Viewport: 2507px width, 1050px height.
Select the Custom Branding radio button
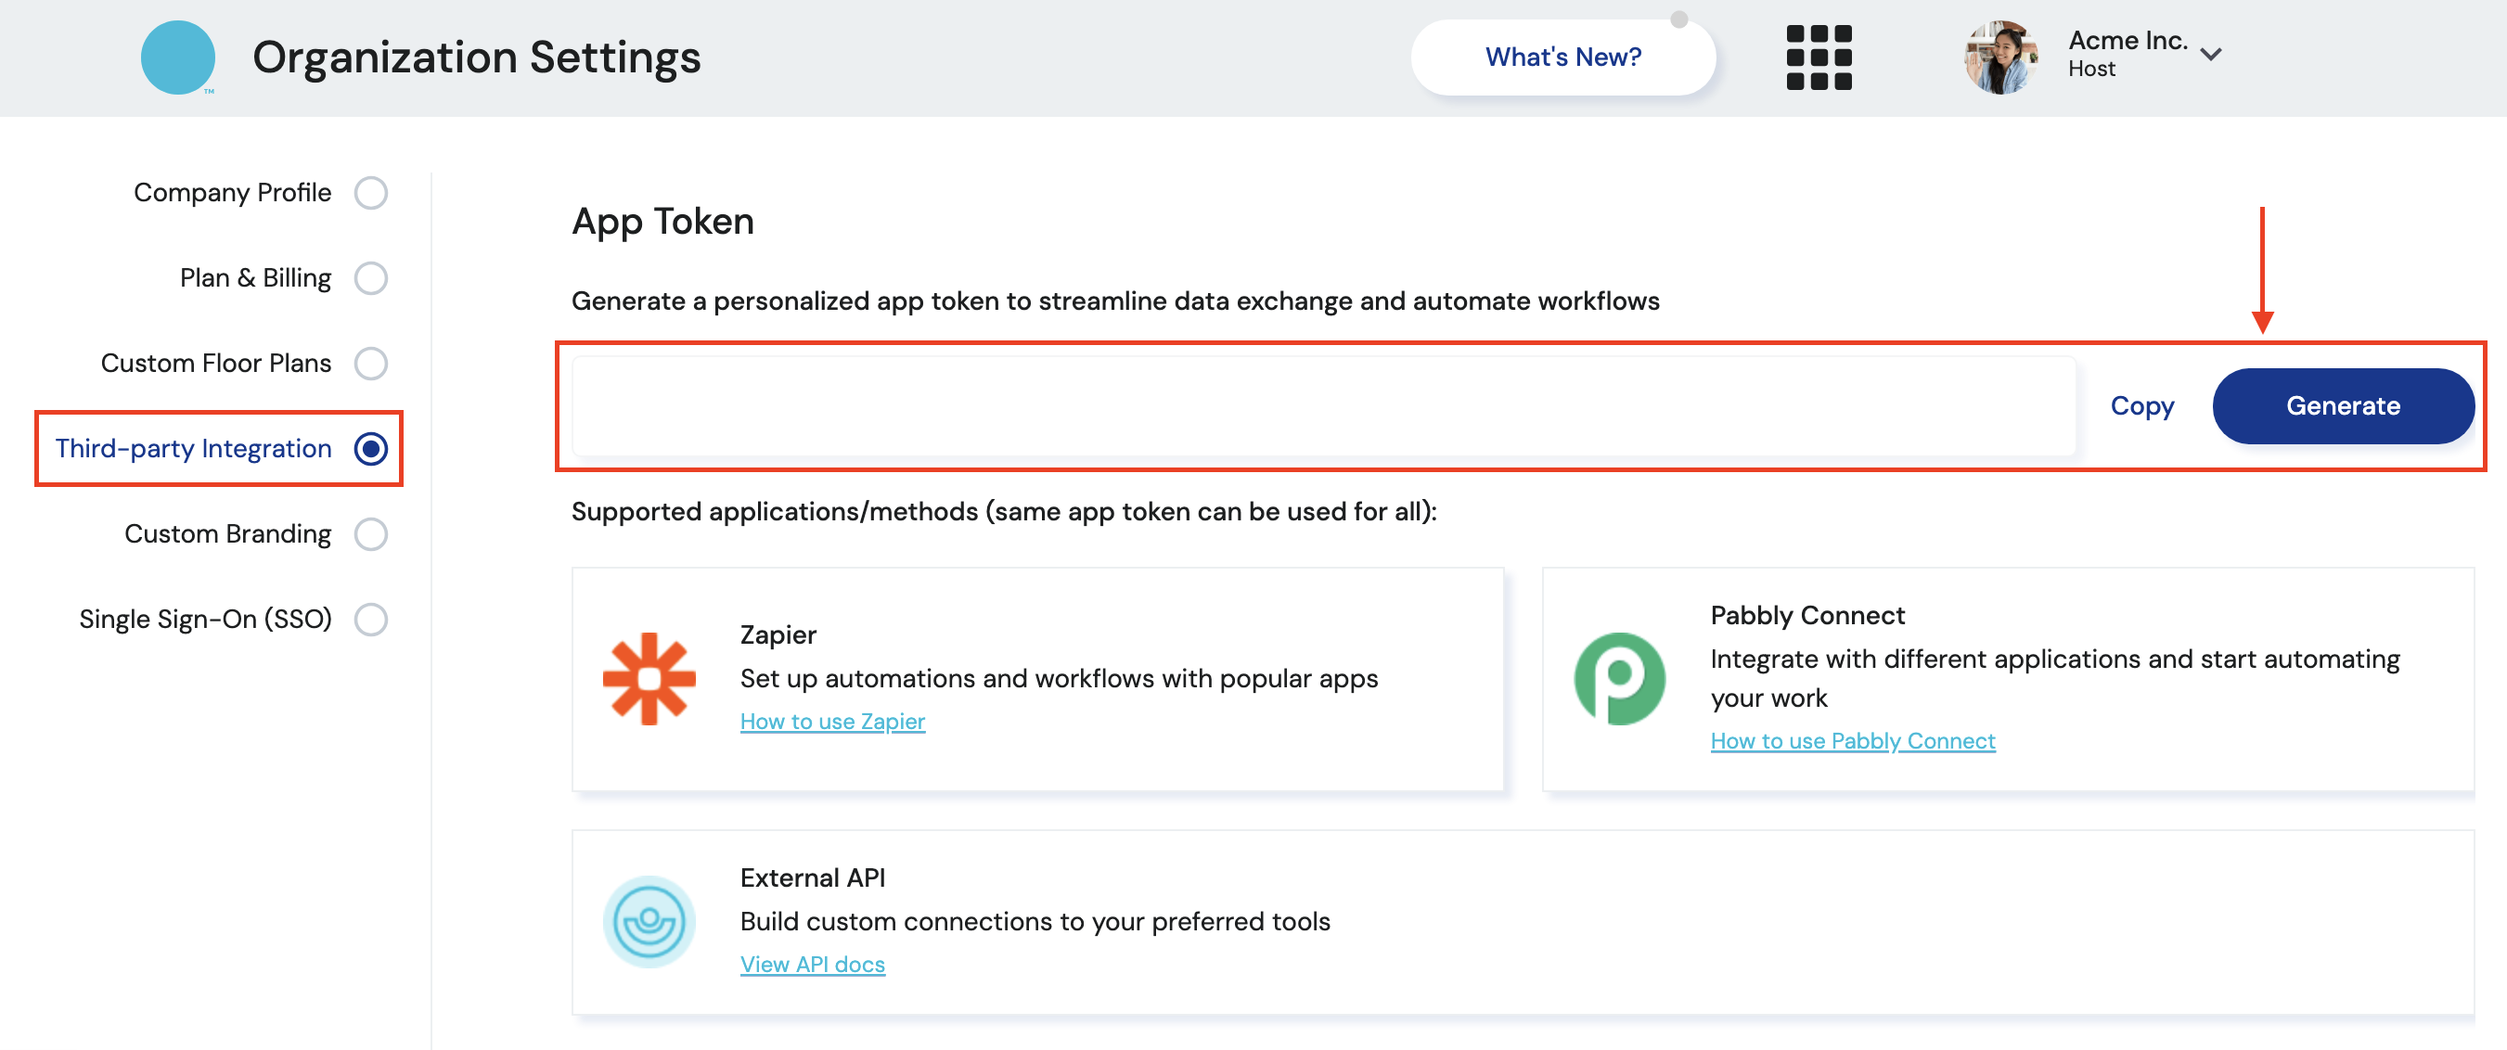tap(370, 534)
